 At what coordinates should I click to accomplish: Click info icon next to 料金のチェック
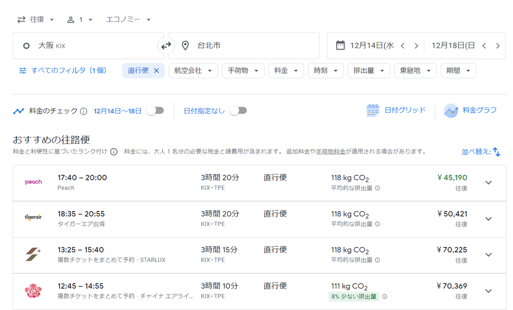pyautogui.click(x=84, y=111)
